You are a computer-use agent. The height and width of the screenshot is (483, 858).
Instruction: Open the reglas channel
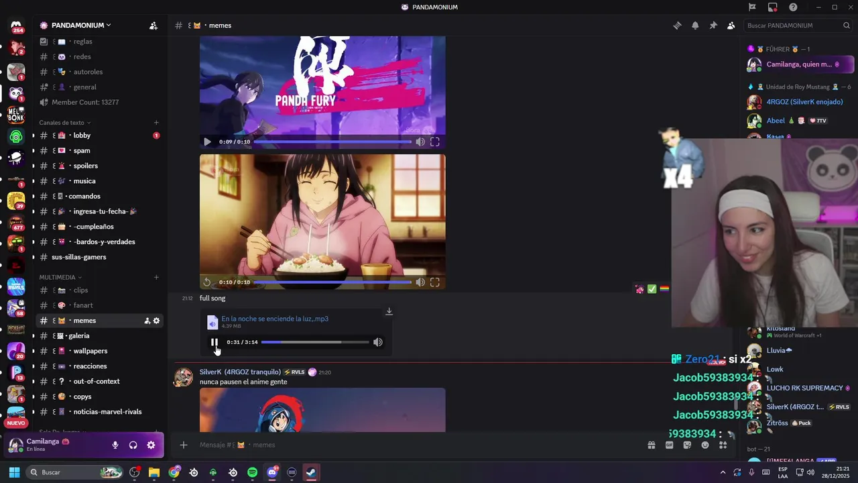(99, 42)
